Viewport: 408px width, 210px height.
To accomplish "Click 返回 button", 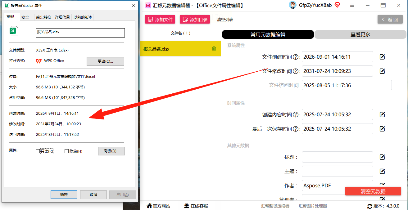I will coord(390,19).
